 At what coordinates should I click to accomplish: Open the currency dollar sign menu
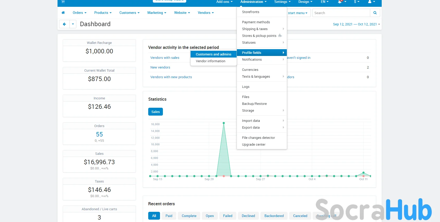356,2
